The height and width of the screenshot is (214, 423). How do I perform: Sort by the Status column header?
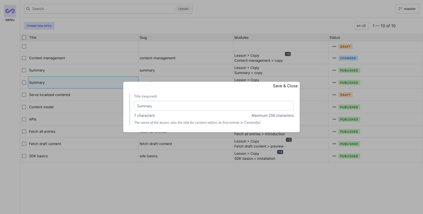tap(334, 37)
